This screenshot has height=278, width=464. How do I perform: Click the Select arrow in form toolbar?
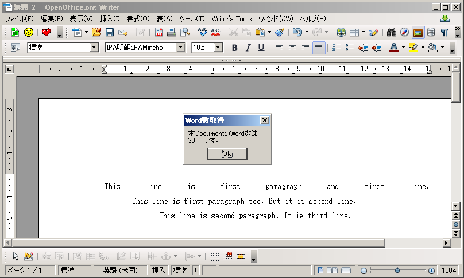[x=16, y=256]
